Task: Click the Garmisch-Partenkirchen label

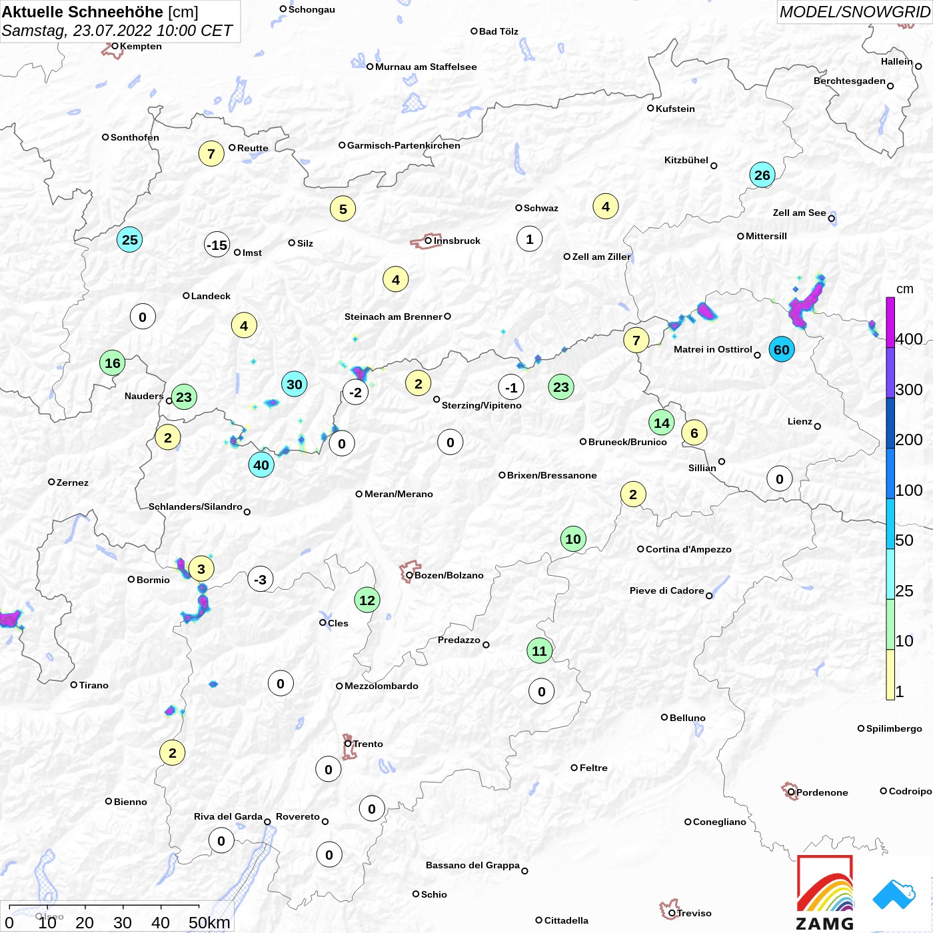Action: [404, 145]
